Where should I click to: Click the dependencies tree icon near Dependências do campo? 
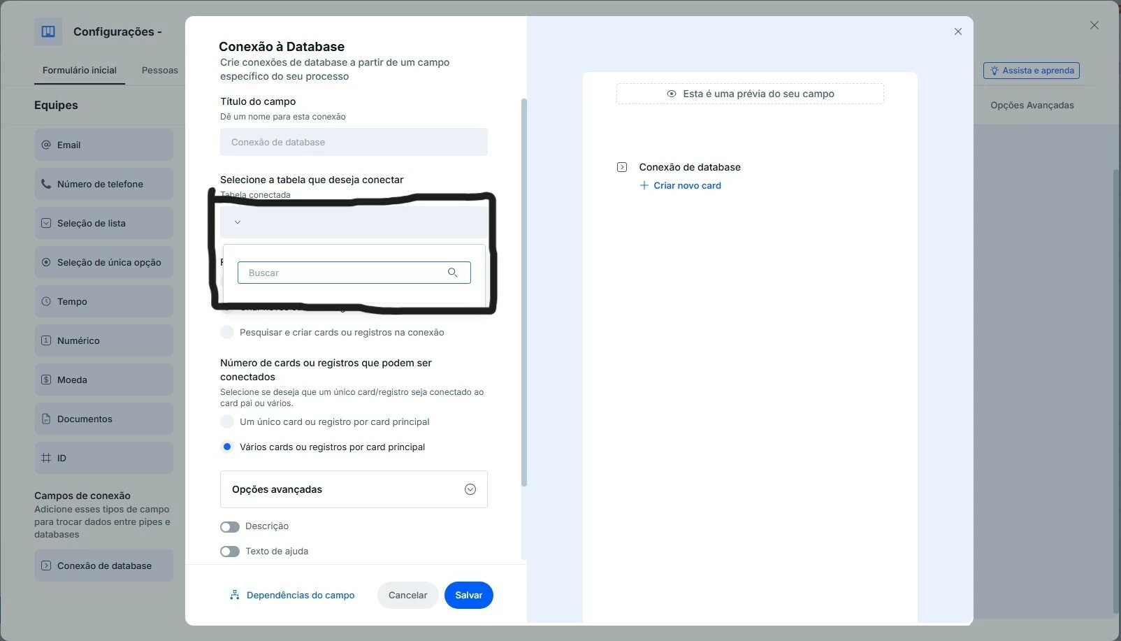tap(235, 595)
